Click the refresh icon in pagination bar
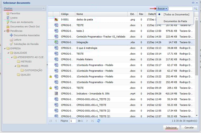The width and height of the screenshot is (201, 133). [99, 121]
